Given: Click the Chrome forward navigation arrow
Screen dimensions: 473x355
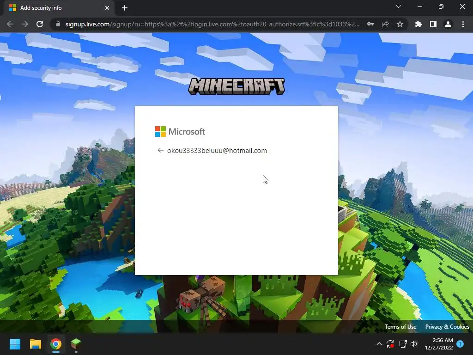Looking at the screenshot, I should coord(25,24).
